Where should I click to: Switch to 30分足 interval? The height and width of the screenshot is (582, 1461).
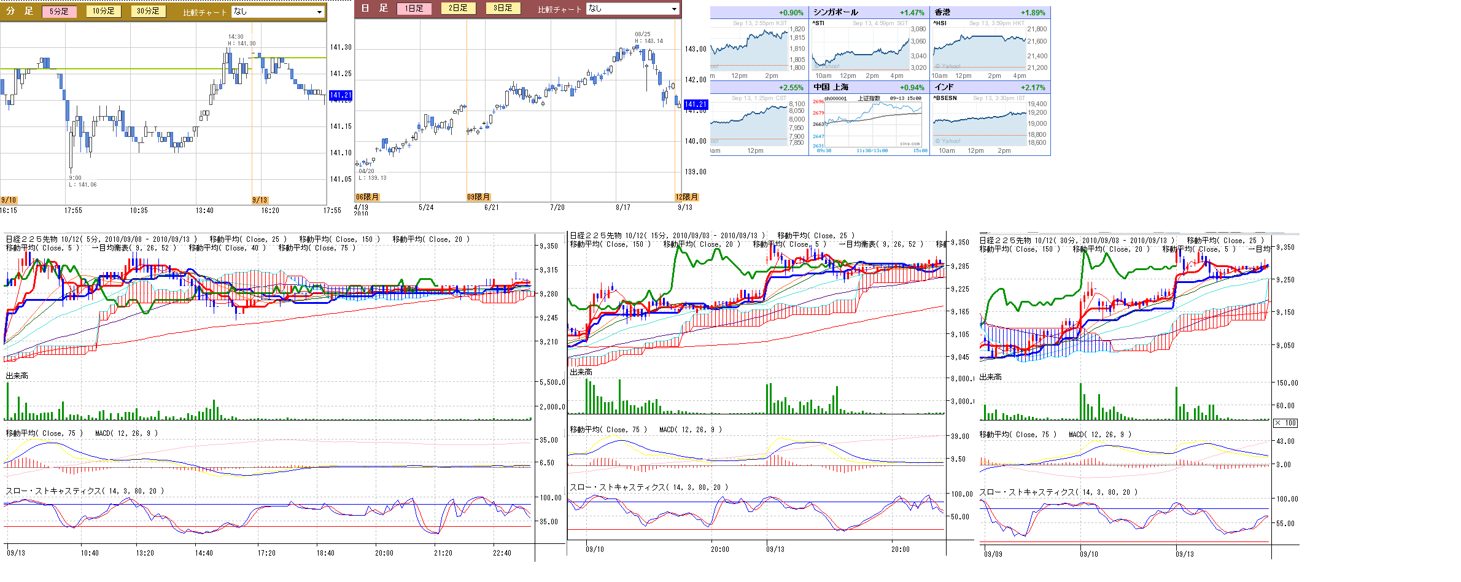[148, 11]
